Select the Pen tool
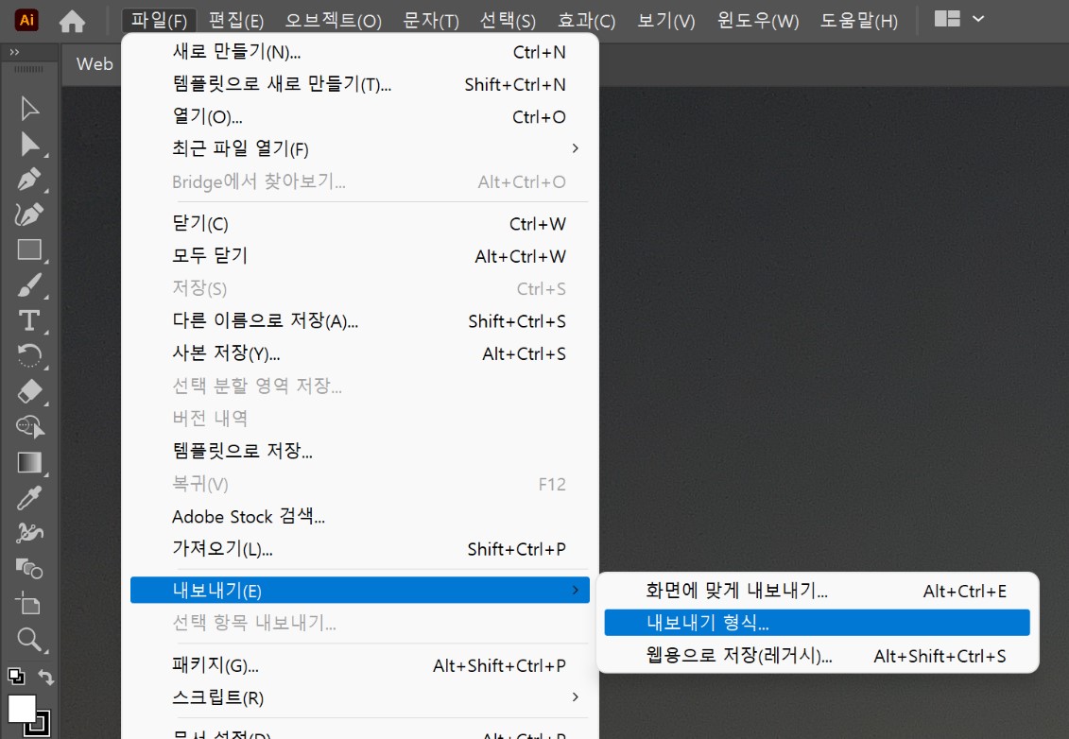This screenshot has width=1069, height=739. (x=29, y=180)
